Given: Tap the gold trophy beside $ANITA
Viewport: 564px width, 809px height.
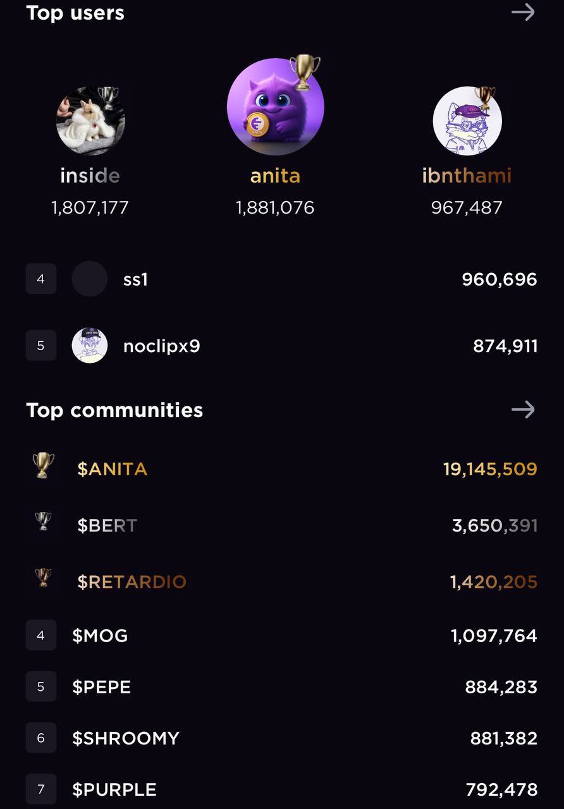Looking at the screenshot, I should 44,466.
